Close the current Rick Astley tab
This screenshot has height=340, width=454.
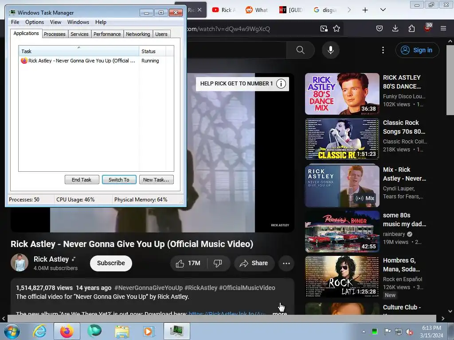200,10
